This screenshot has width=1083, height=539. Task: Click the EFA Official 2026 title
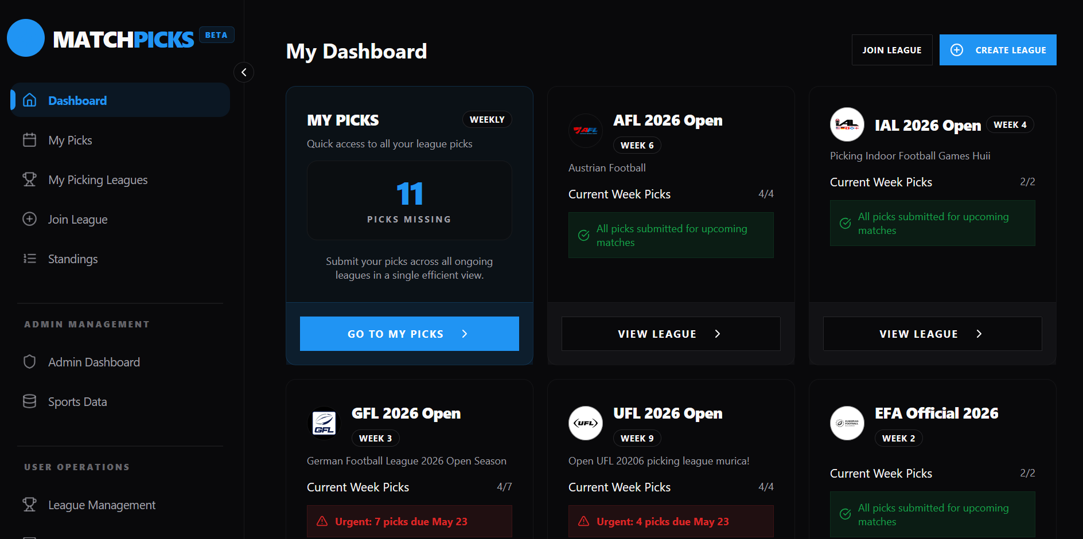point(936,413)
